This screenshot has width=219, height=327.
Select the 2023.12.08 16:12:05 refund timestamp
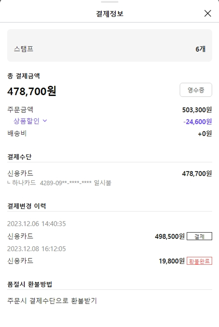(36, 249)
